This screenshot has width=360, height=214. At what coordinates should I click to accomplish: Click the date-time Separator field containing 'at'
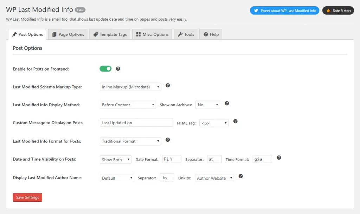pos(214,159)
